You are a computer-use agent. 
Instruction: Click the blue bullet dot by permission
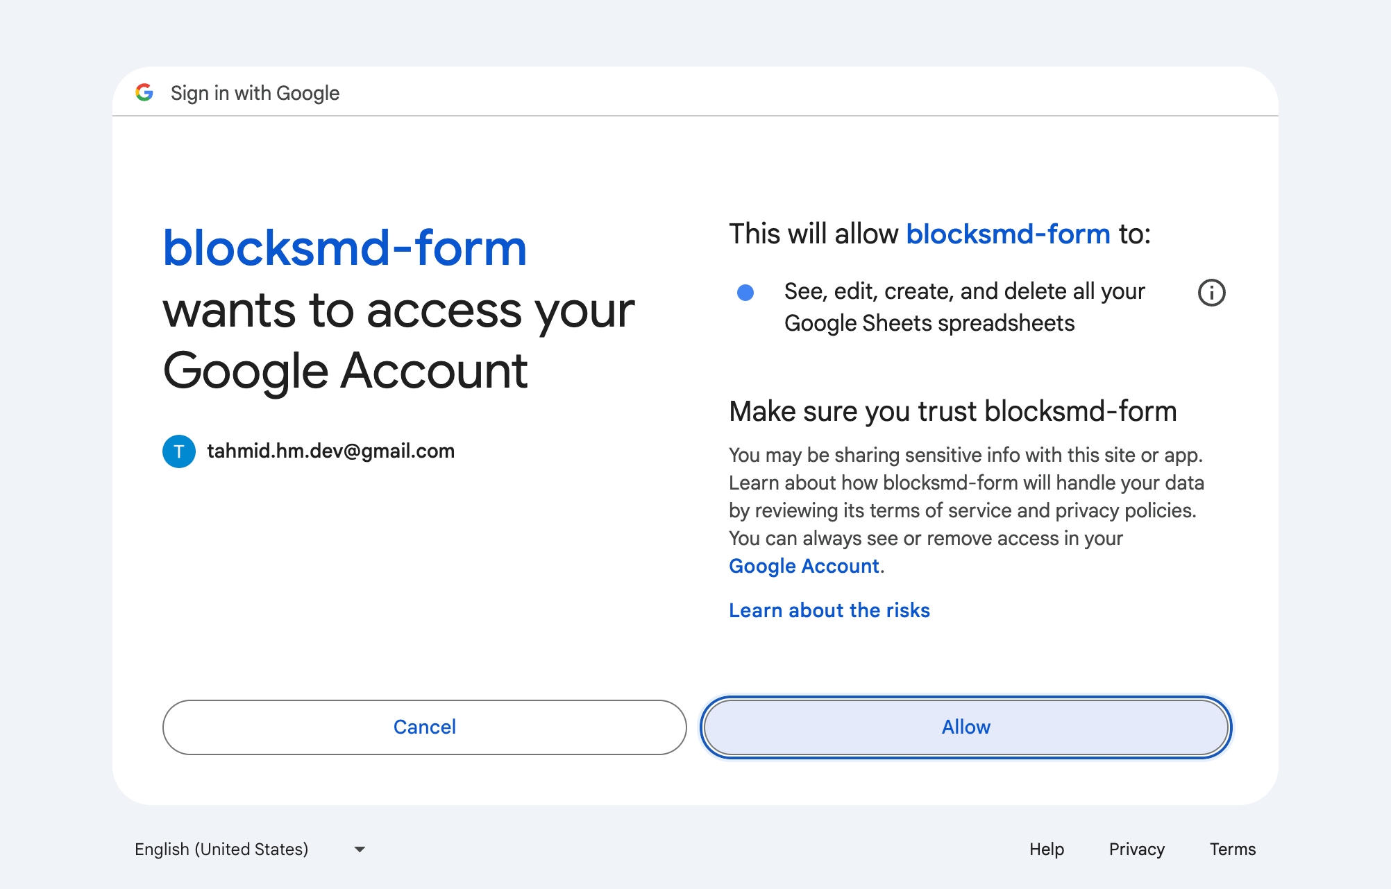745,293
